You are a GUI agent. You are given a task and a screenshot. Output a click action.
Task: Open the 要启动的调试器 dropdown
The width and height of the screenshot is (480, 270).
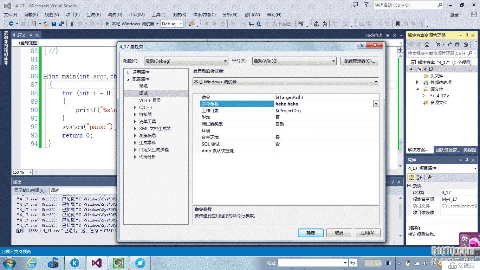[x=286, y=82]
